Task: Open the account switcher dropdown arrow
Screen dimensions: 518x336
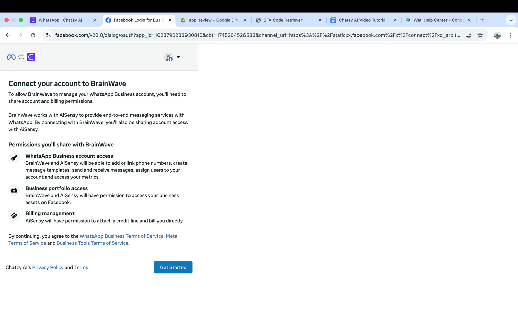Action: pos(178,57)
